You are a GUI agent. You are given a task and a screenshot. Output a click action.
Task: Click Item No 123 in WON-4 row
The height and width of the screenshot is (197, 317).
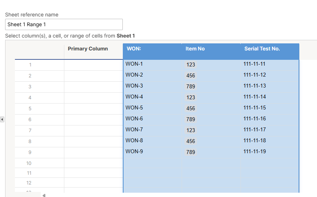(191, 97)
